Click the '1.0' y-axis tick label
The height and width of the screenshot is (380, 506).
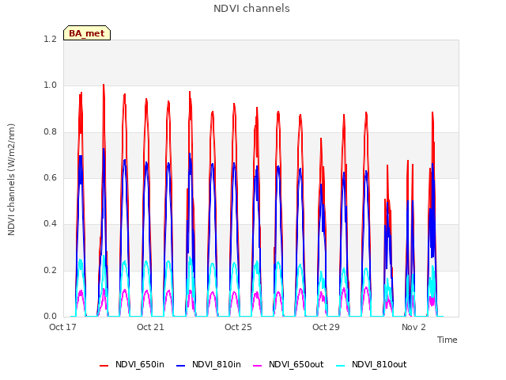pyautogui.click(x=51, y=85)
